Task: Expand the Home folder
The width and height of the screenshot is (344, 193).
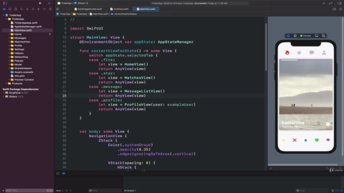Action: [9, 34]
